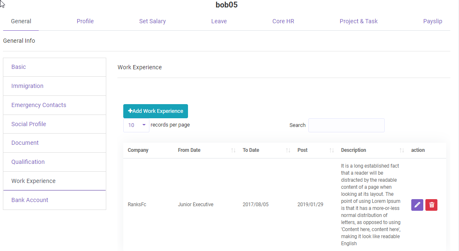Click the purple pencil edit icon
Viewport: 459px width, 251px height.
tap(417, 205)
